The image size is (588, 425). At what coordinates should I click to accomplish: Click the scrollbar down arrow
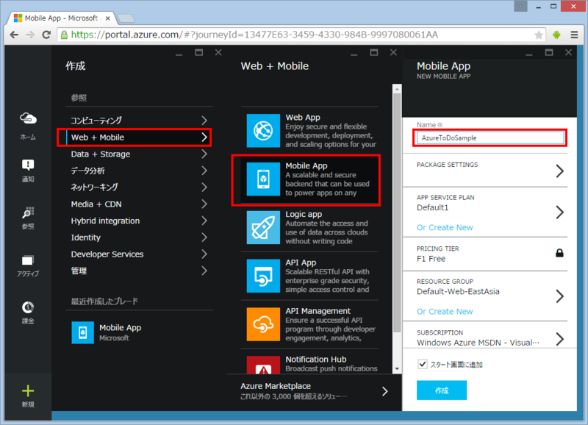[397, 369]
